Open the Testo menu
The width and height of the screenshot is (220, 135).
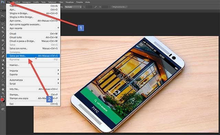tap(44, 2)
